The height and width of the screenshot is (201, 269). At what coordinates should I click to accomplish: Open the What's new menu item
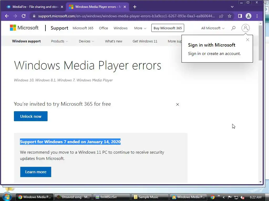click(113, 41)
